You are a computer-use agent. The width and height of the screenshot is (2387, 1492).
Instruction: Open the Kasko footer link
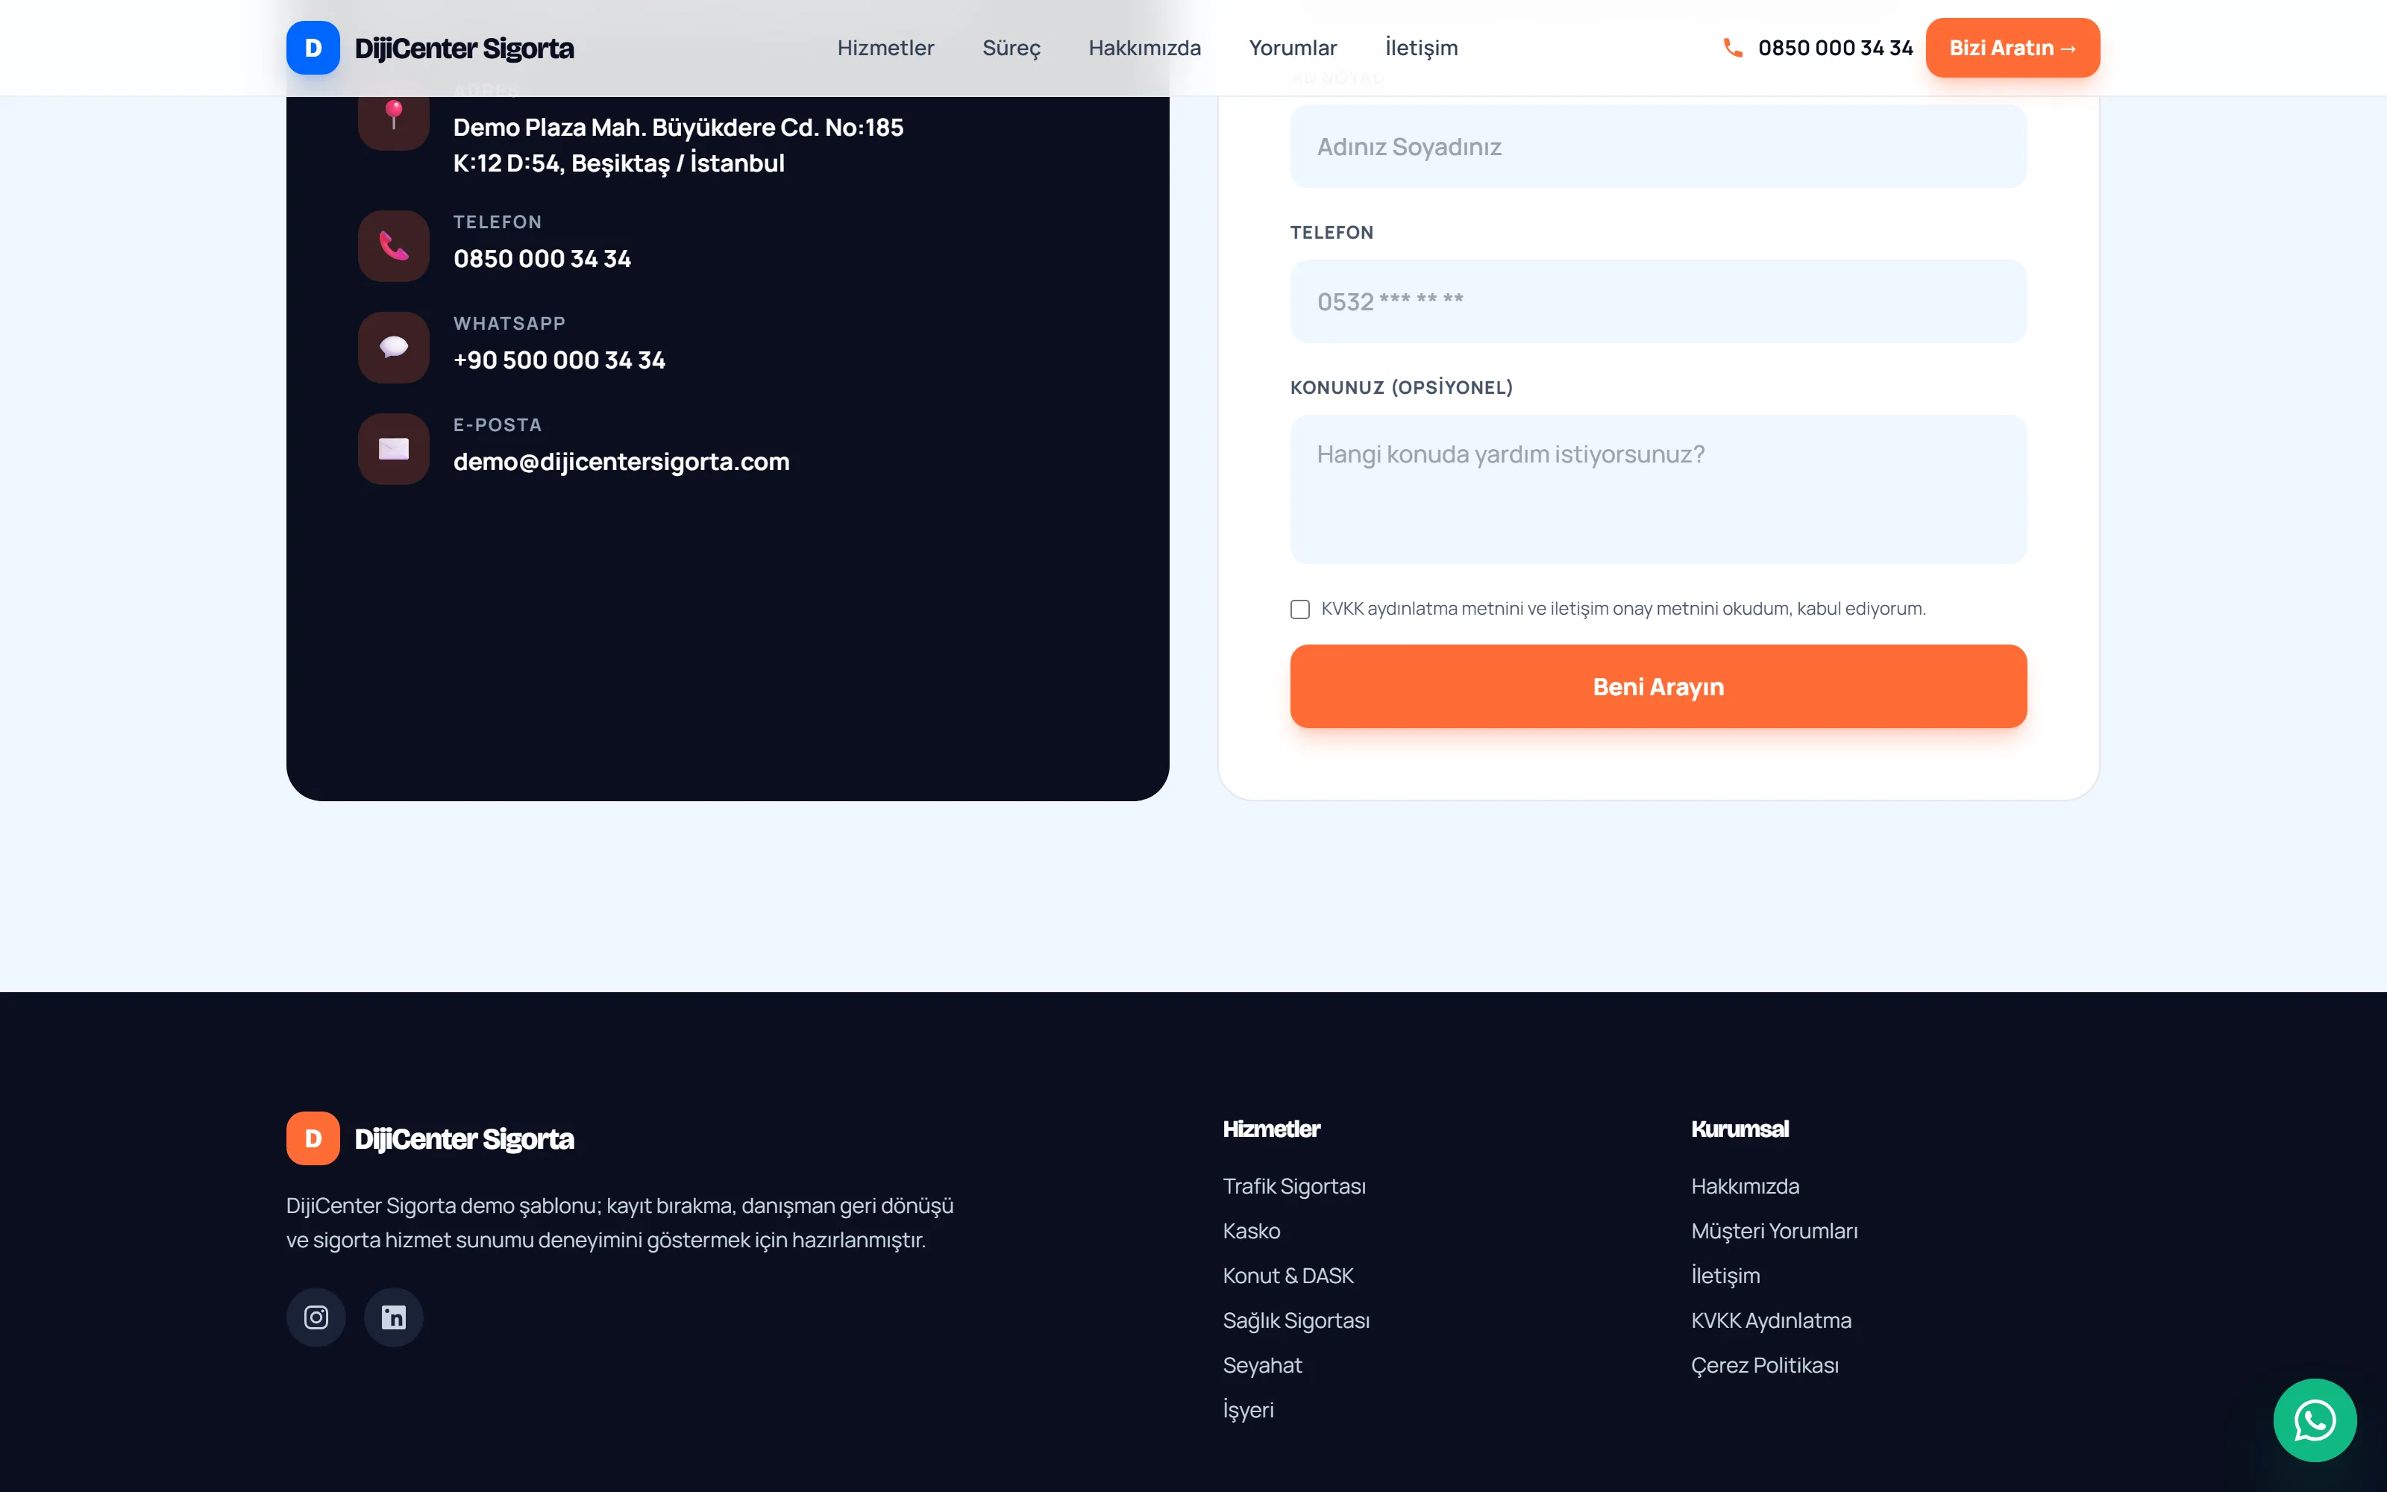pyautogui.click(x=1252, y=1230)
